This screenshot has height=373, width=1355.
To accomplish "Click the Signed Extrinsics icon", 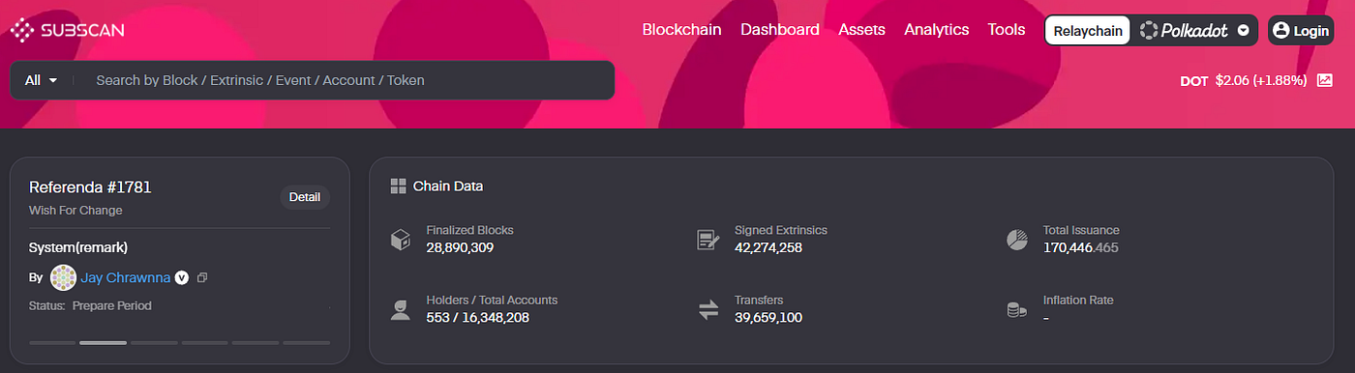I will pyautogui.click(x=708, y=239).
